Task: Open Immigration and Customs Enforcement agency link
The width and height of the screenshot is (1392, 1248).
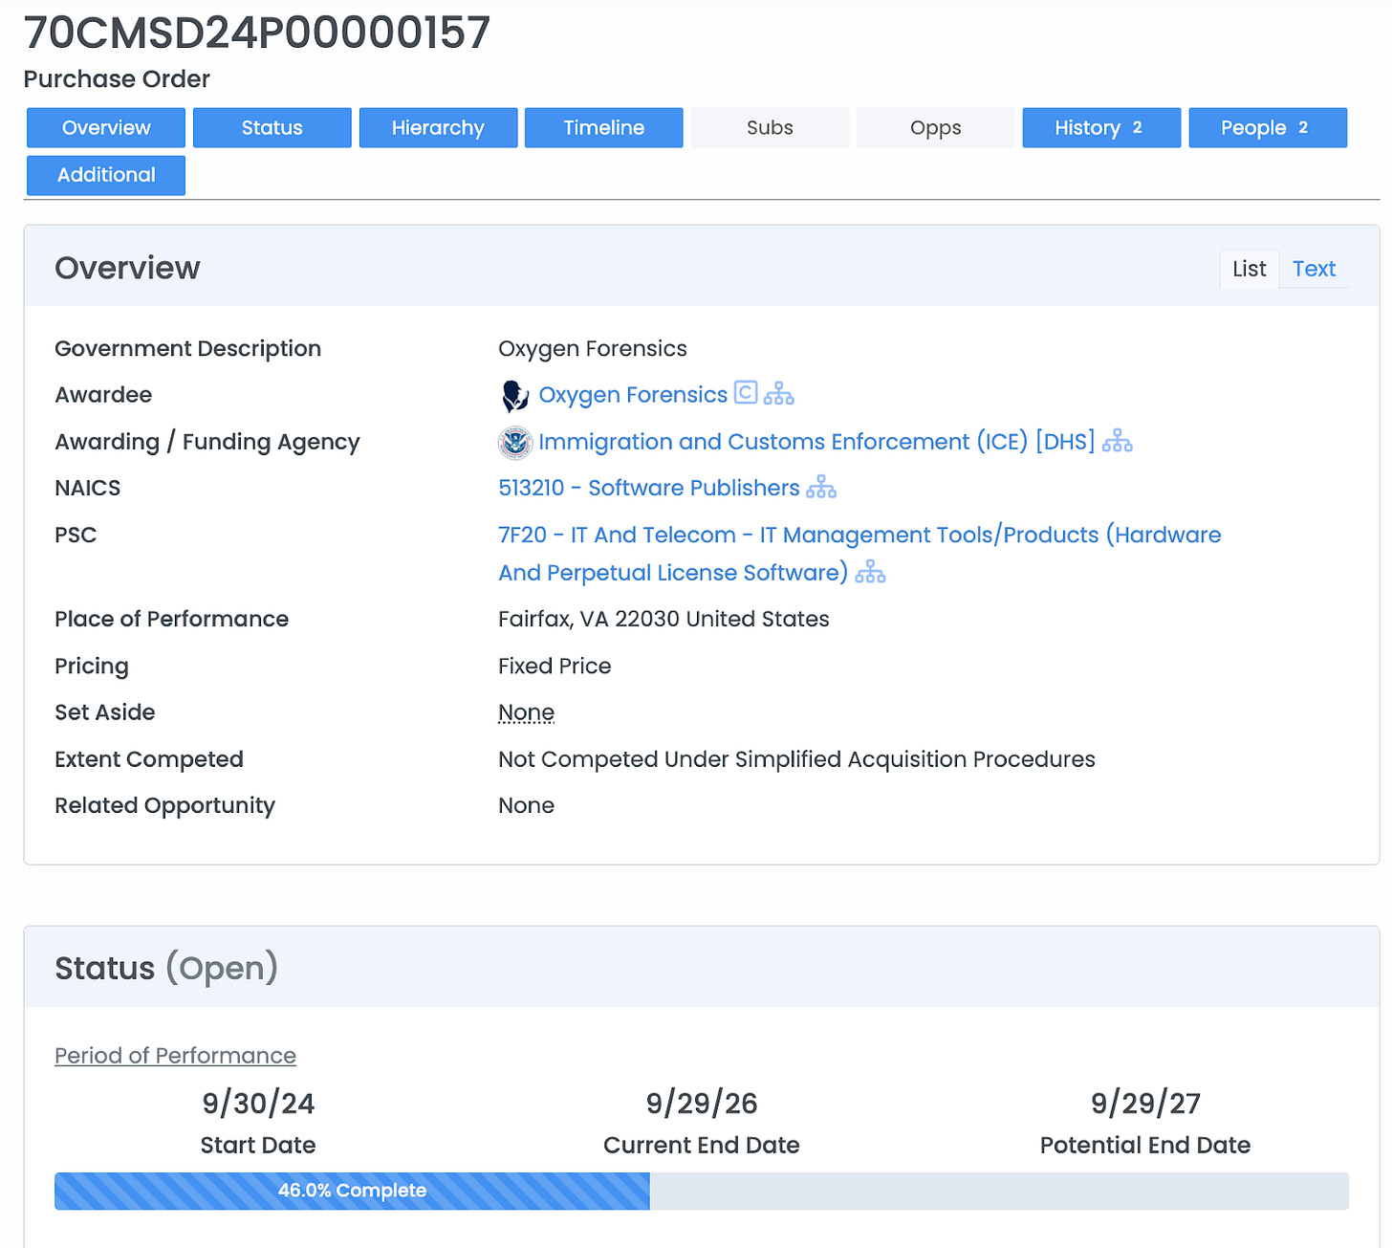Action: (x=816, y=442)
